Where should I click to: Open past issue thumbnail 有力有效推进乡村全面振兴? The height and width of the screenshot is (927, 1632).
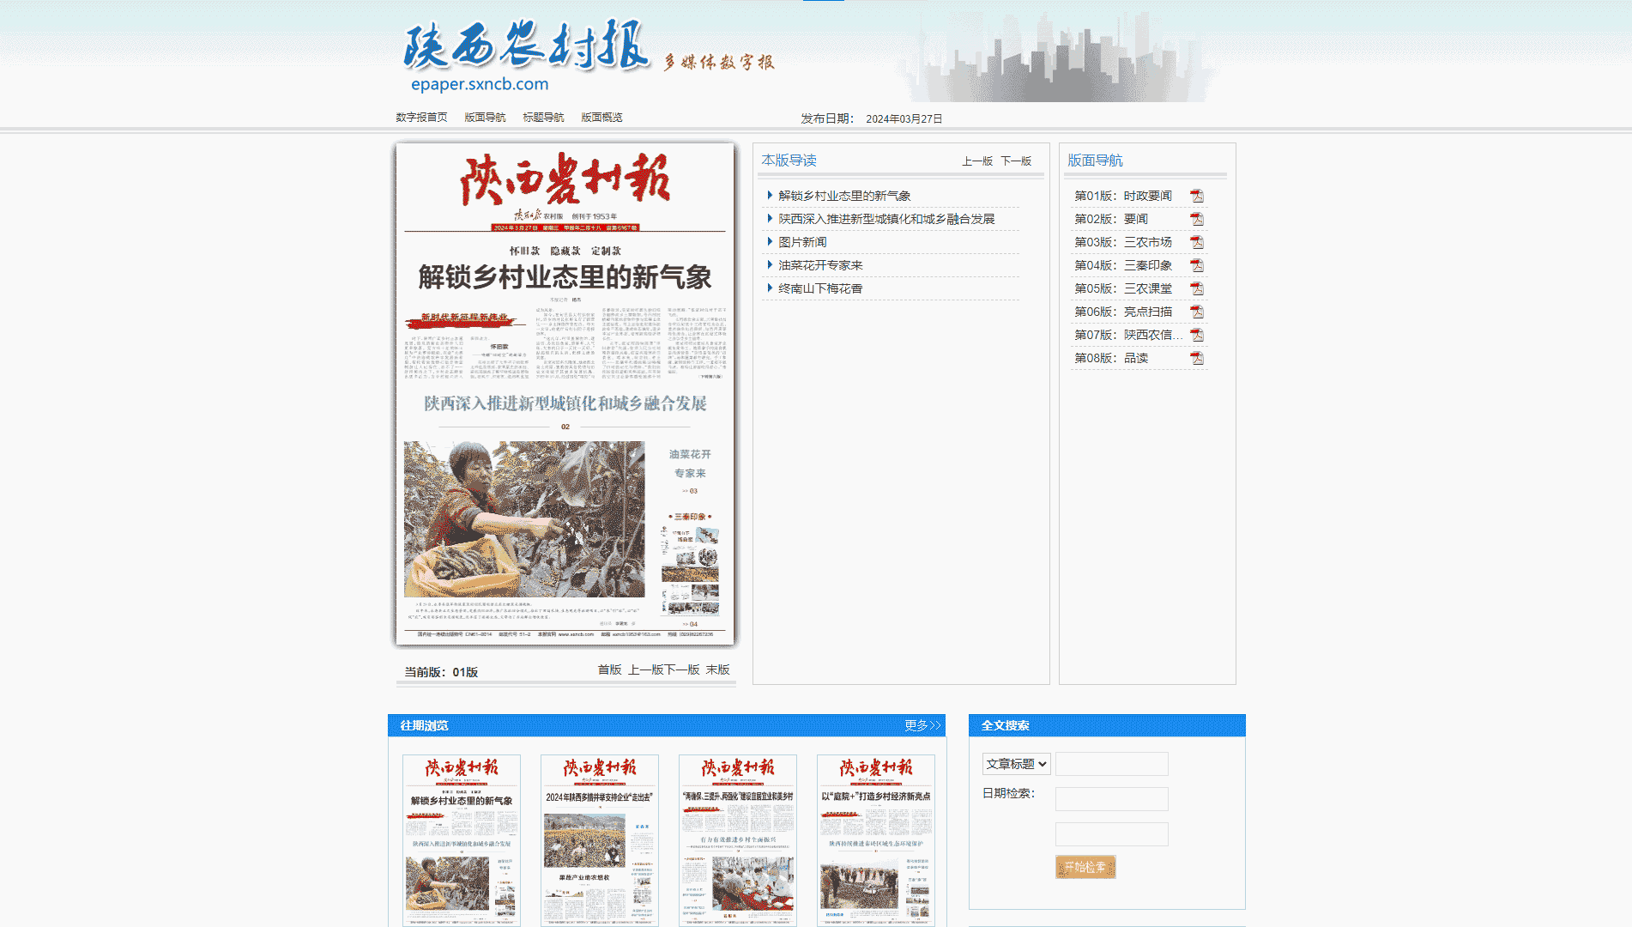tap(738, 840)
